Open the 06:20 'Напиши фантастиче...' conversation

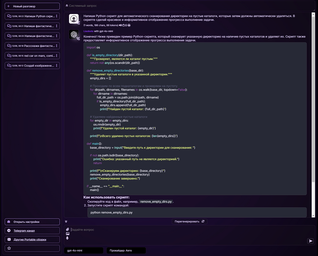pos(32,36)
